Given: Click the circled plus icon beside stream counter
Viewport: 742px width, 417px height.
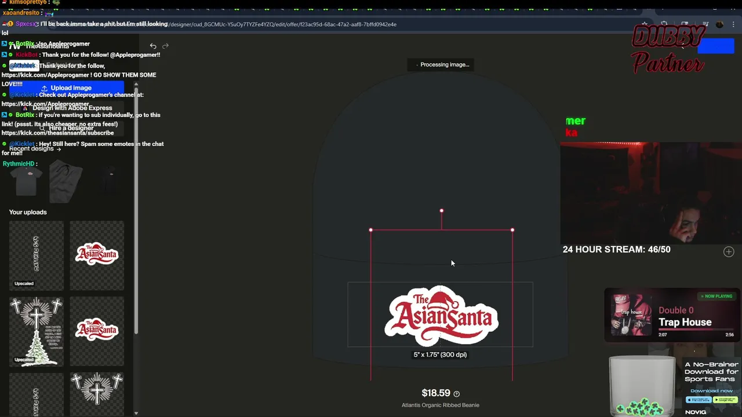Looking at the screenshot, I should [x=729, y=251].
